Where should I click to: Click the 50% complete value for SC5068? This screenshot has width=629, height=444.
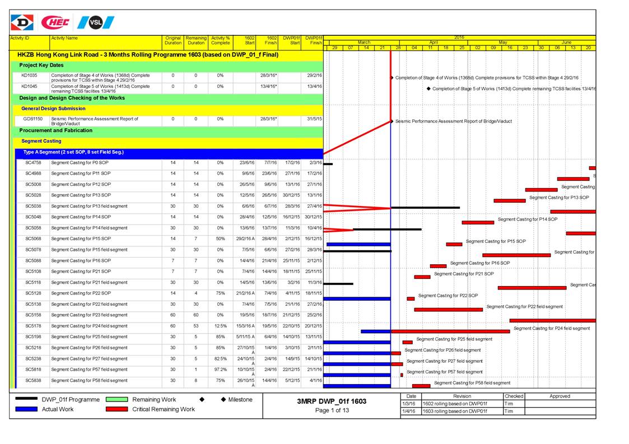pyautogui.click(x=220, y=239)
